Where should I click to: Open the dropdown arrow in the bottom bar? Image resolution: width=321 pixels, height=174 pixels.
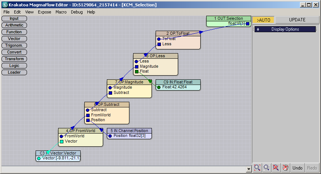click(249, 169)
